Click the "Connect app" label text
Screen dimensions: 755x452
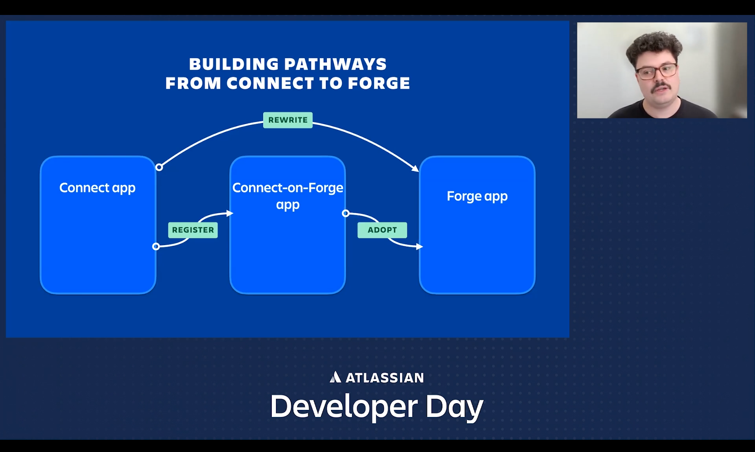pos(97,188)
